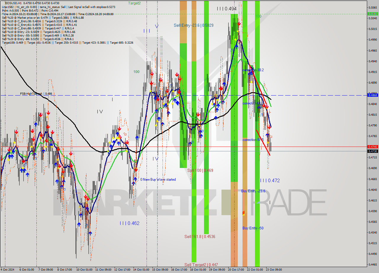Click the 'Sell %20 @ Entry -50: 0.5095' line

point(38,35)
